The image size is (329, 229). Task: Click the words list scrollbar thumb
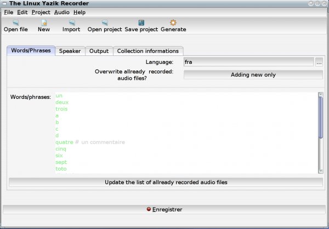click(x=320, y=118)
